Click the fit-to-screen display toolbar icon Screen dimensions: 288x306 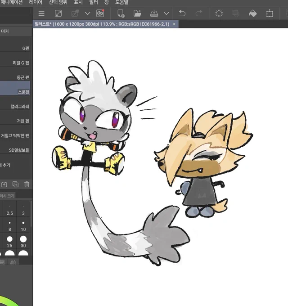[x=58, y=13]
